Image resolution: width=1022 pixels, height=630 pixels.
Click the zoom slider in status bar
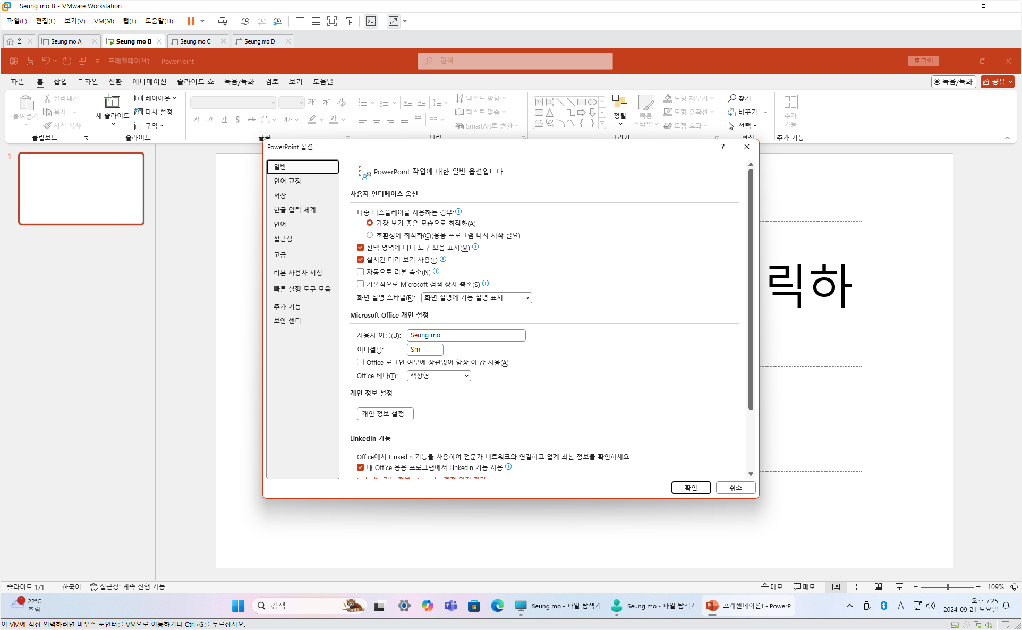pos(948,587)
